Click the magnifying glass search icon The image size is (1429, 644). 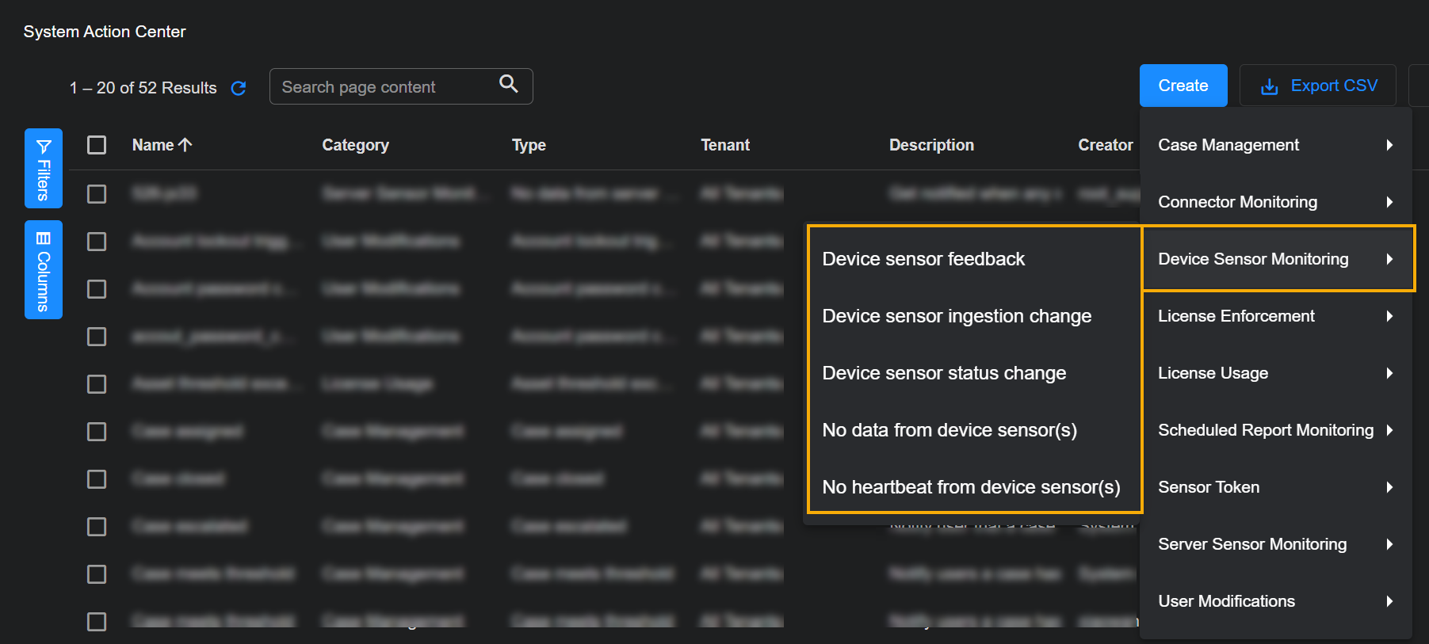[508, 84]
